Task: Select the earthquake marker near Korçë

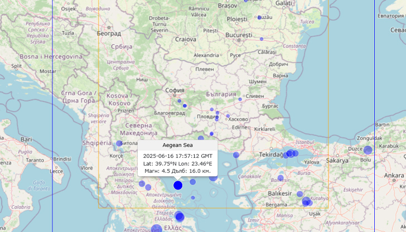Action: (x=119, y=143)
